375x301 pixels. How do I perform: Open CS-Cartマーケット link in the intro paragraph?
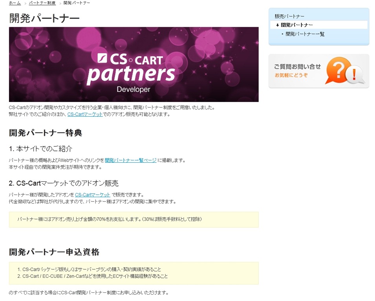click(85, 114)
